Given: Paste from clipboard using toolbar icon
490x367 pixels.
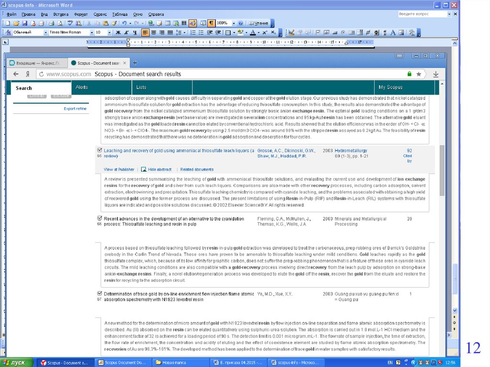Looking at the screenshot, I should point(106,23).
